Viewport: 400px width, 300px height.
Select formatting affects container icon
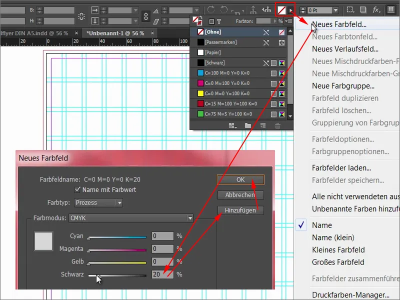click(x=211, y=21)
